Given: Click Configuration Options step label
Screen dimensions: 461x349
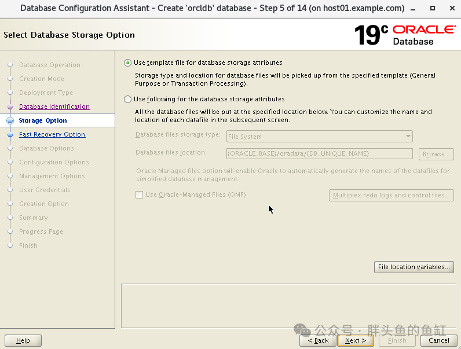Looking at the screenshot, I should coord(54,162).
